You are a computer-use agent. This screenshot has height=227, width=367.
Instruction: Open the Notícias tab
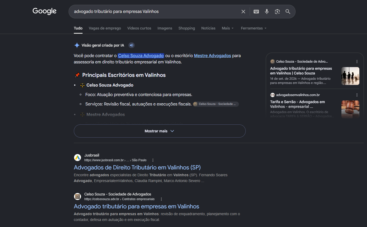coord(208,28)
